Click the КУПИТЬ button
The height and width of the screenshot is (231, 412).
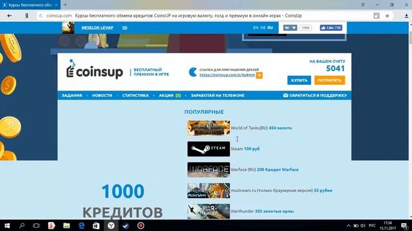click(299, 80)
